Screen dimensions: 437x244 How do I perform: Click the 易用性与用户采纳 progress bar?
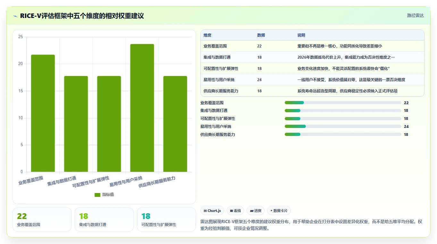click(343, 126)
